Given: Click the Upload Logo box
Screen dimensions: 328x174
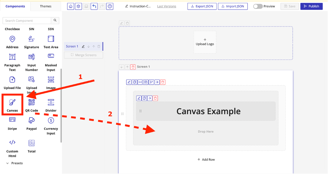Looking at the screenshot, I should pyautogui.click(x=205, y=42).
